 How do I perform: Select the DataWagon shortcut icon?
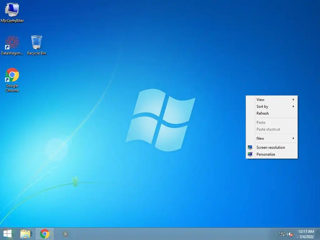coord(12,45)
